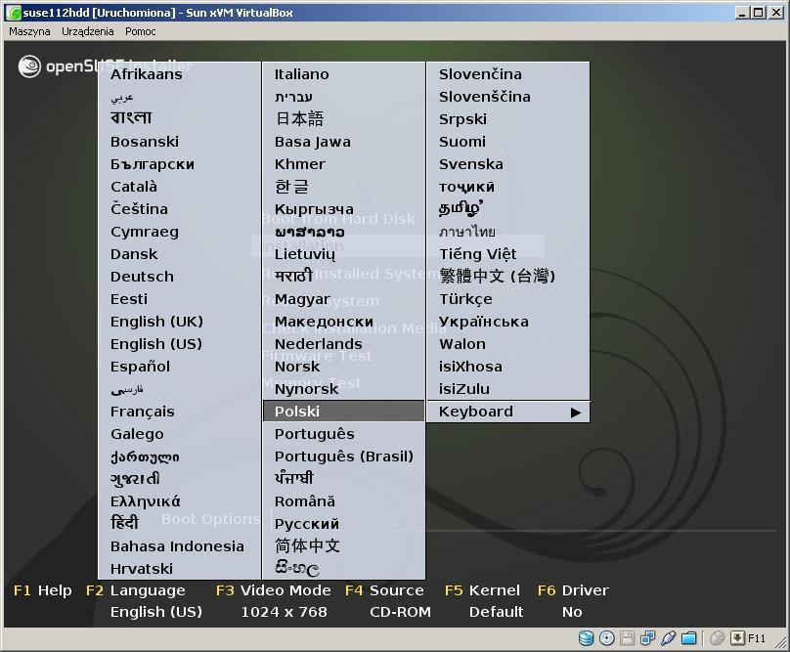Click the VirtualBox title bar icon

click(13, 13)
